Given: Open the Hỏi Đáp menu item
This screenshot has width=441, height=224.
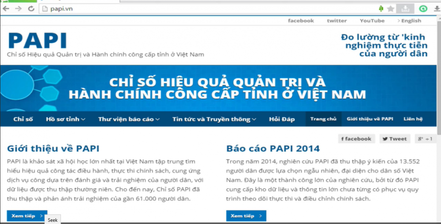Looking at the screenshot, I should (282, 119).
